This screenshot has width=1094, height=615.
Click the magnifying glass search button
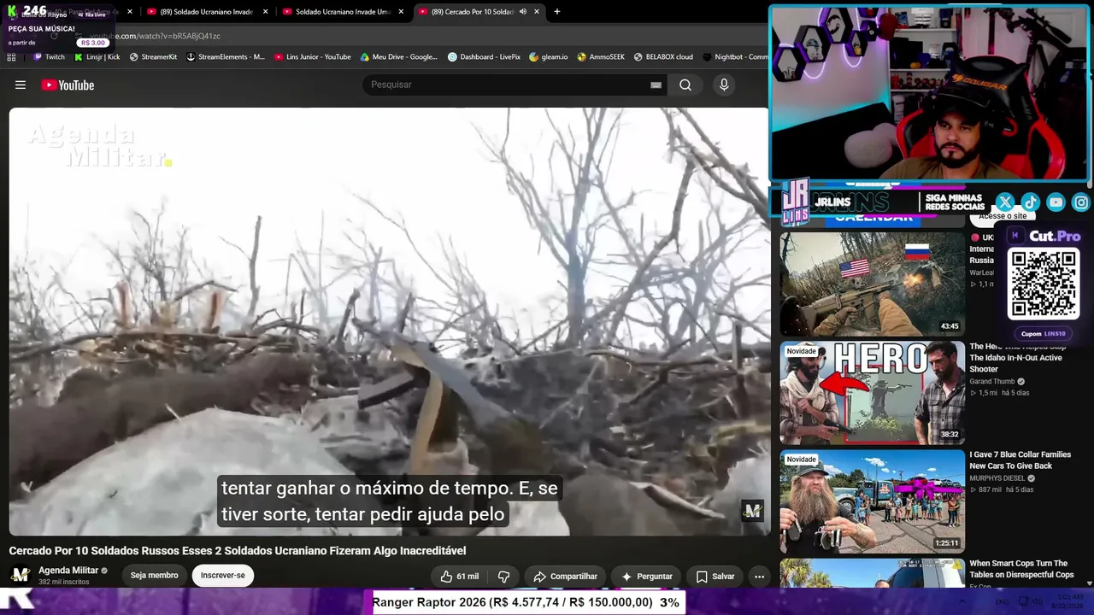tap(685, 85)
